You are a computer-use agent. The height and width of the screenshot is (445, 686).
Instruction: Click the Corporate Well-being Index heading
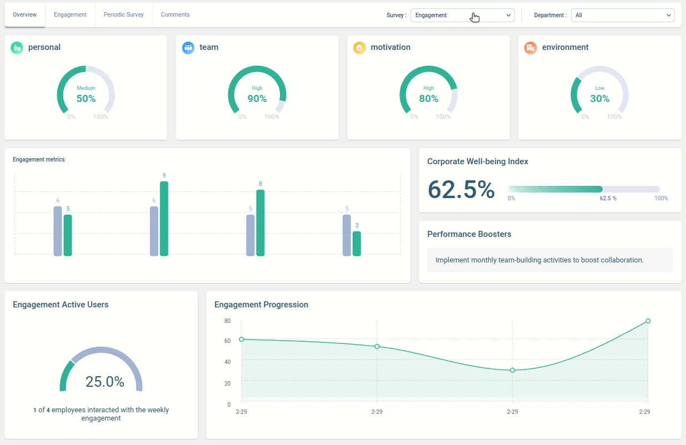pyautogui.click(x=478, y=161)
